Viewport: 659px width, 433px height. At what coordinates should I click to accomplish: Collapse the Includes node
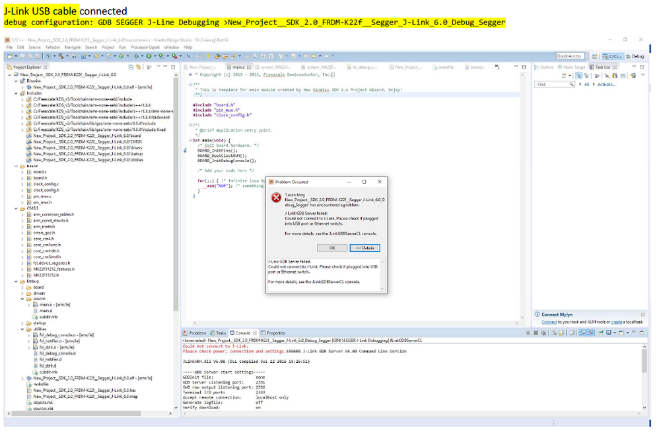coord(17,93)
